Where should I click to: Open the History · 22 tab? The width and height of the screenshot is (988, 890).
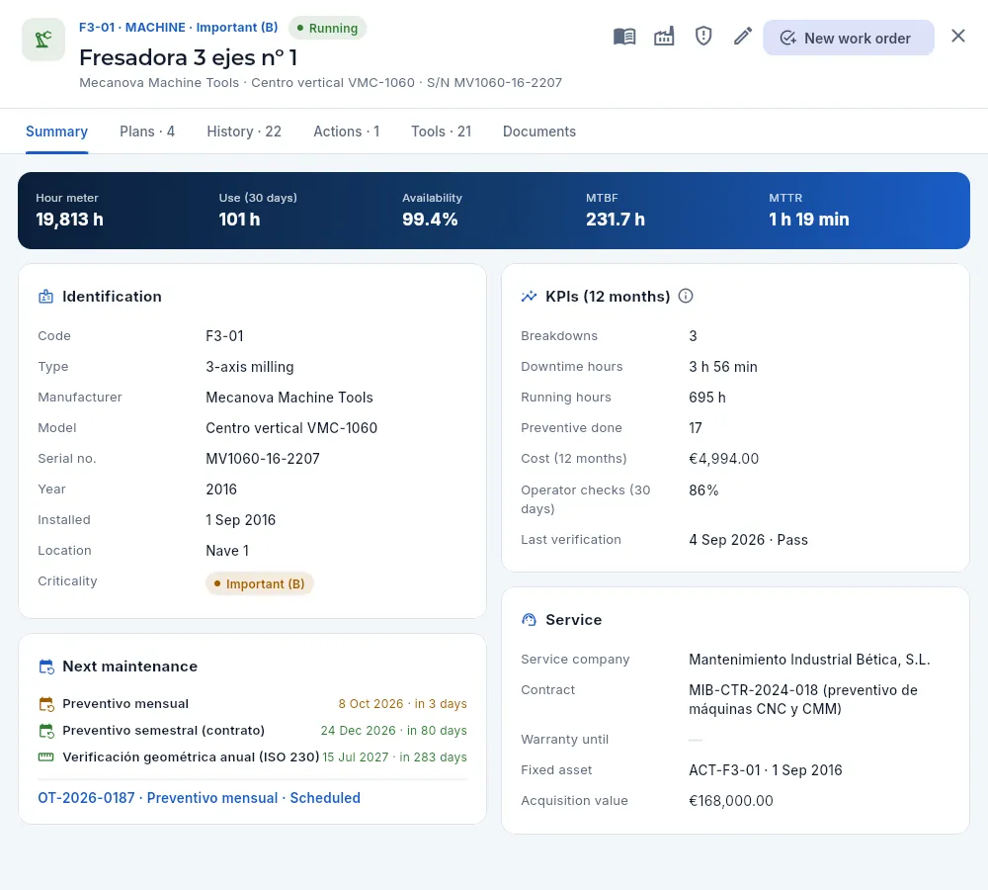[x=244, y=132]
